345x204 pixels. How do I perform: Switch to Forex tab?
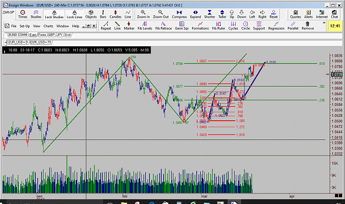click(x=43, y=35)
